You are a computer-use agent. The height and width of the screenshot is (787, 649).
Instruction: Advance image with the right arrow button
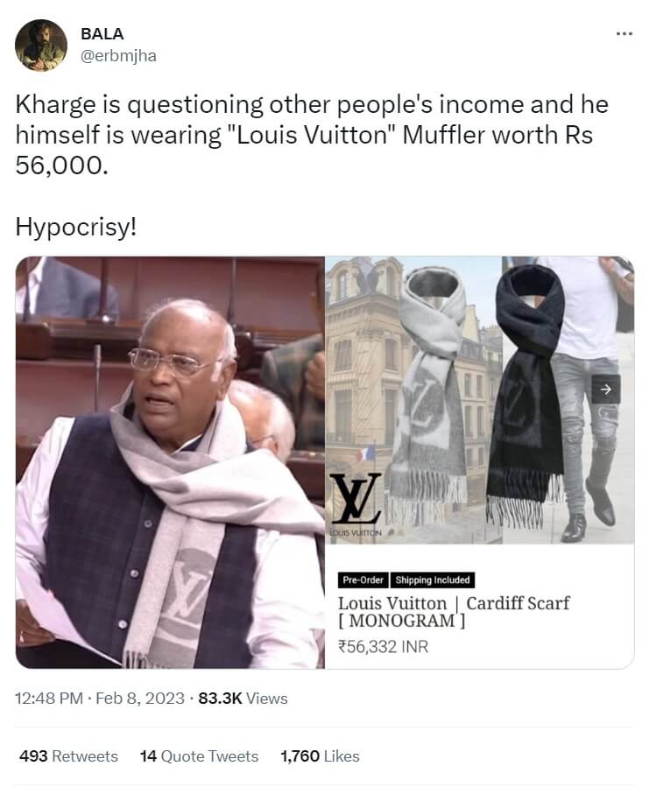tap(606, 389)
